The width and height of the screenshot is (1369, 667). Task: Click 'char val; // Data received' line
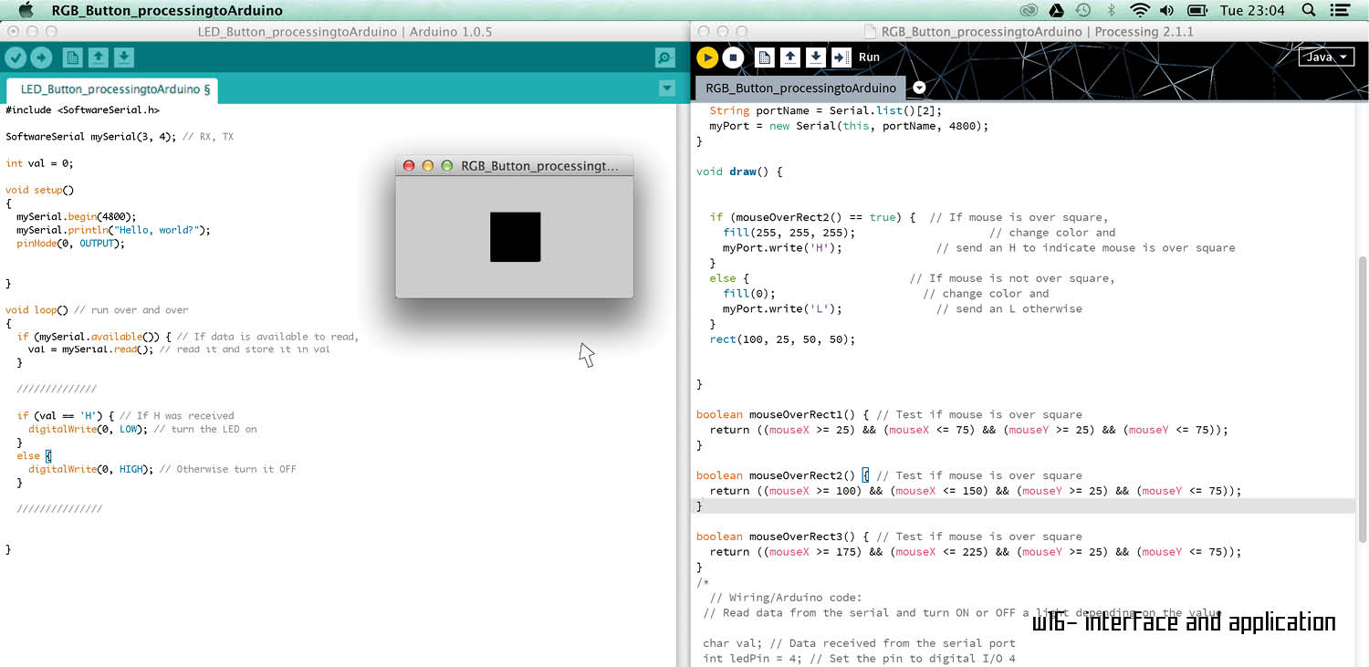(859, 643)
